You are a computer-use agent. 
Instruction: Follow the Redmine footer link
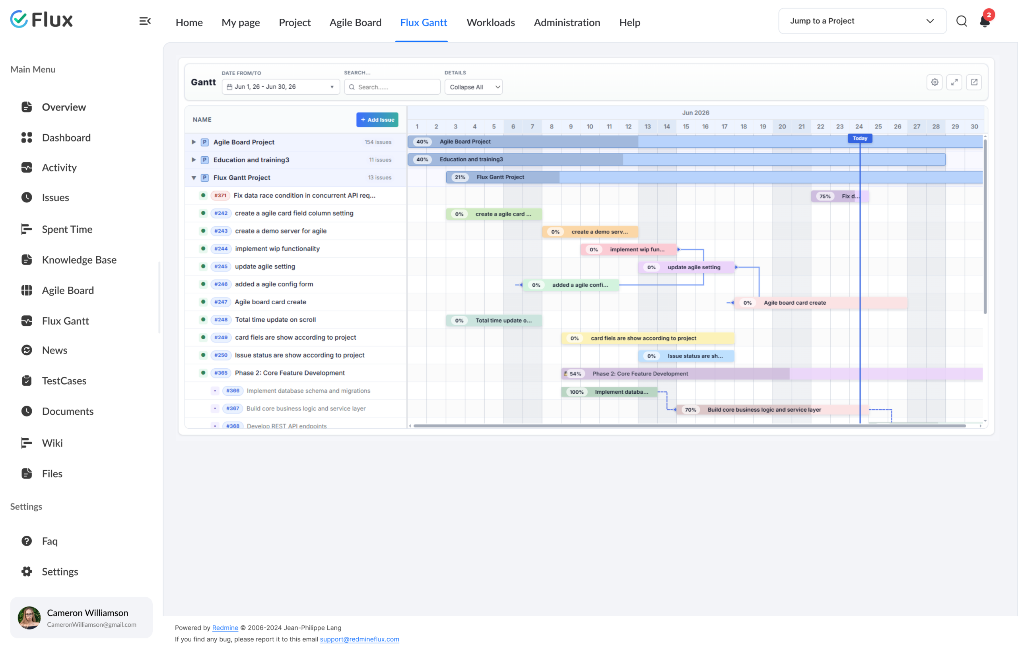225,628
